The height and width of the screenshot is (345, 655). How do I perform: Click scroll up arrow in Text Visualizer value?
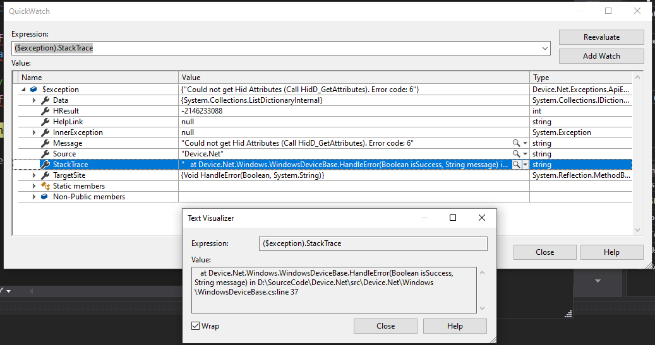pyautogui.click(x=482, y=273)
